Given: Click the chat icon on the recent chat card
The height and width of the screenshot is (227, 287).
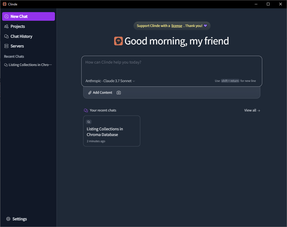Looking at the screenshot, I should [89, 122].
